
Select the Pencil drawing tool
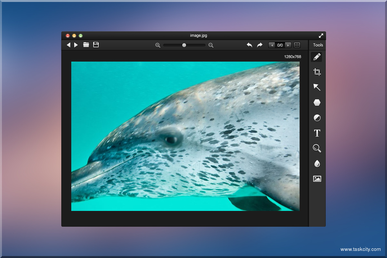[317, 57]
